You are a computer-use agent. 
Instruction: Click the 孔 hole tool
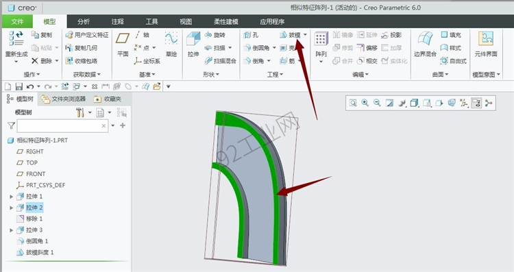pyautogui.click(x=251, y=35)
